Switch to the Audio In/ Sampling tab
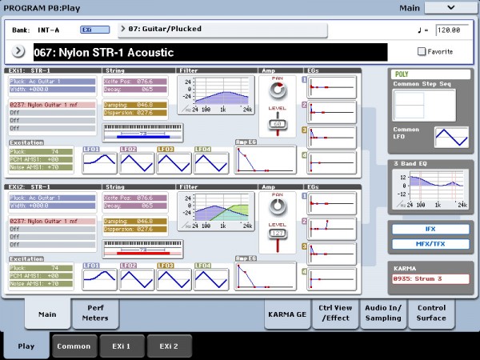This screenshot has width=480, height=360. (383, 313)
